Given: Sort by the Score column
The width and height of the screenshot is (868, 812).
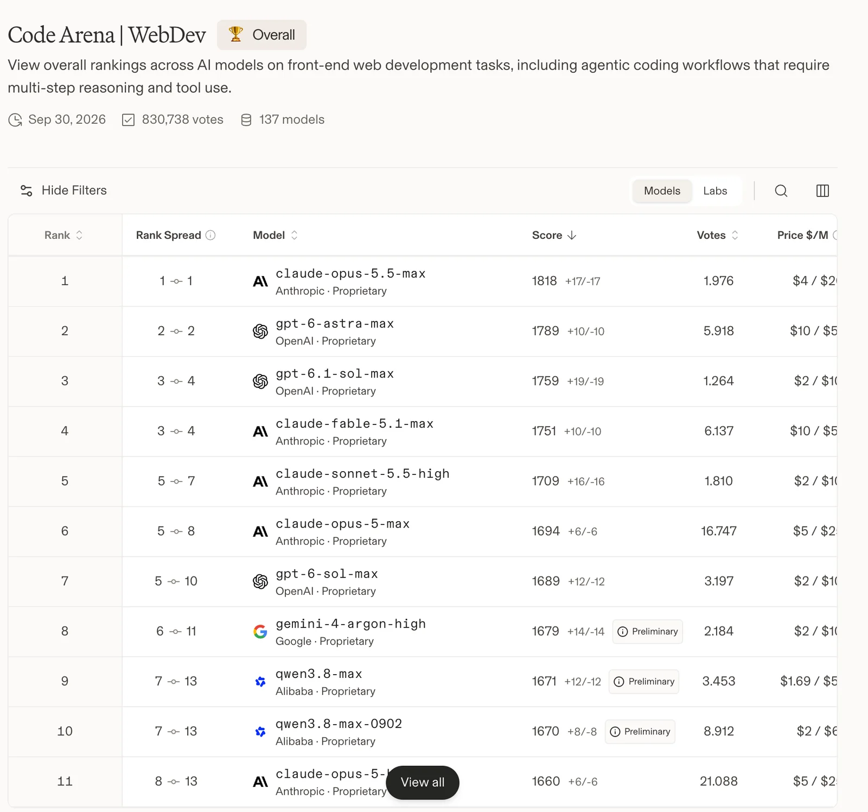Looking at the screenshot, I should tap(554, 235).
